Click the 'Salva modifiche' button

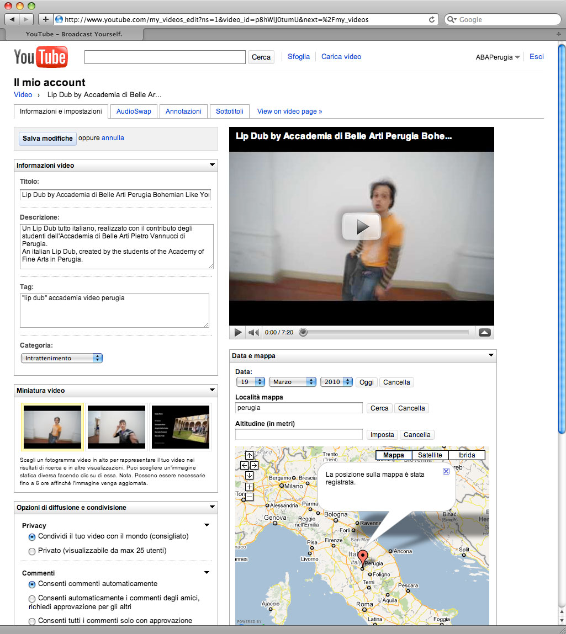[x=47, y=138]
